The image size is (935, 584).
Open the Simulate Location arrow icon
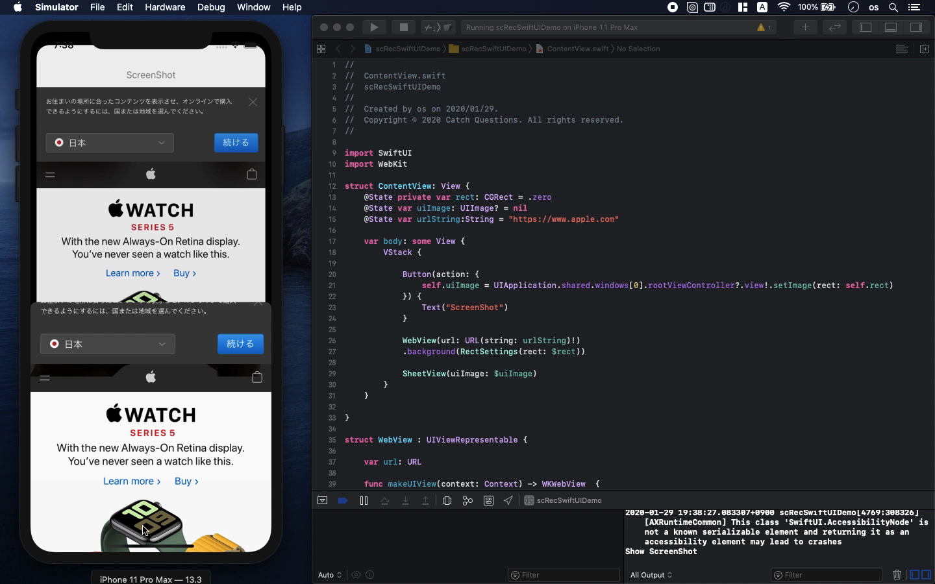point(508,500)
